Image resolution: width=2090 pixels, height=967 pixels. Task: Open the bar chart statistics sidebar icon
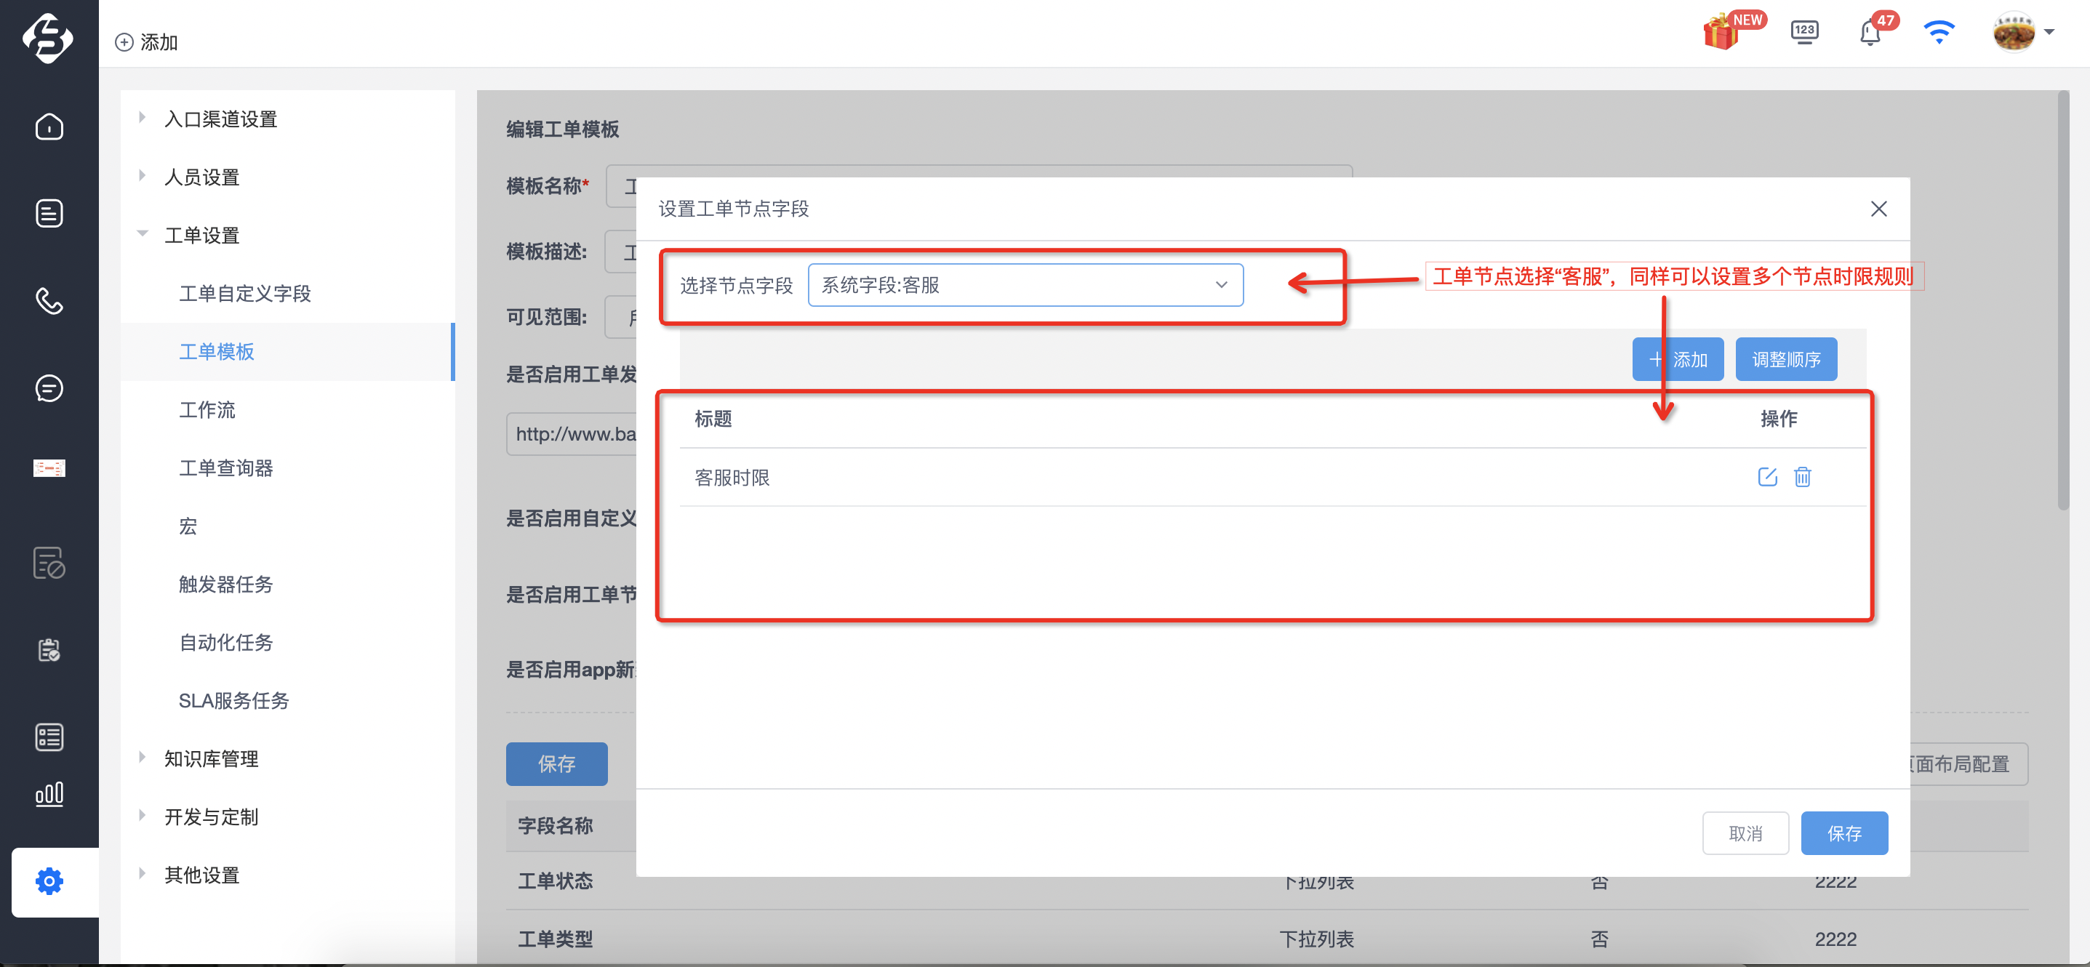(x=49, y=794)
